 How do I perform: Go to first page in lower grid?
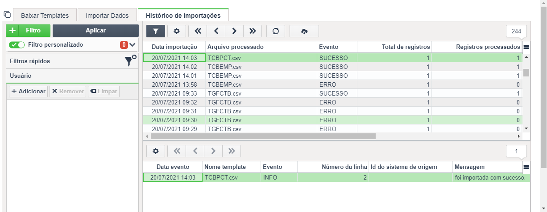pos(177,151)
